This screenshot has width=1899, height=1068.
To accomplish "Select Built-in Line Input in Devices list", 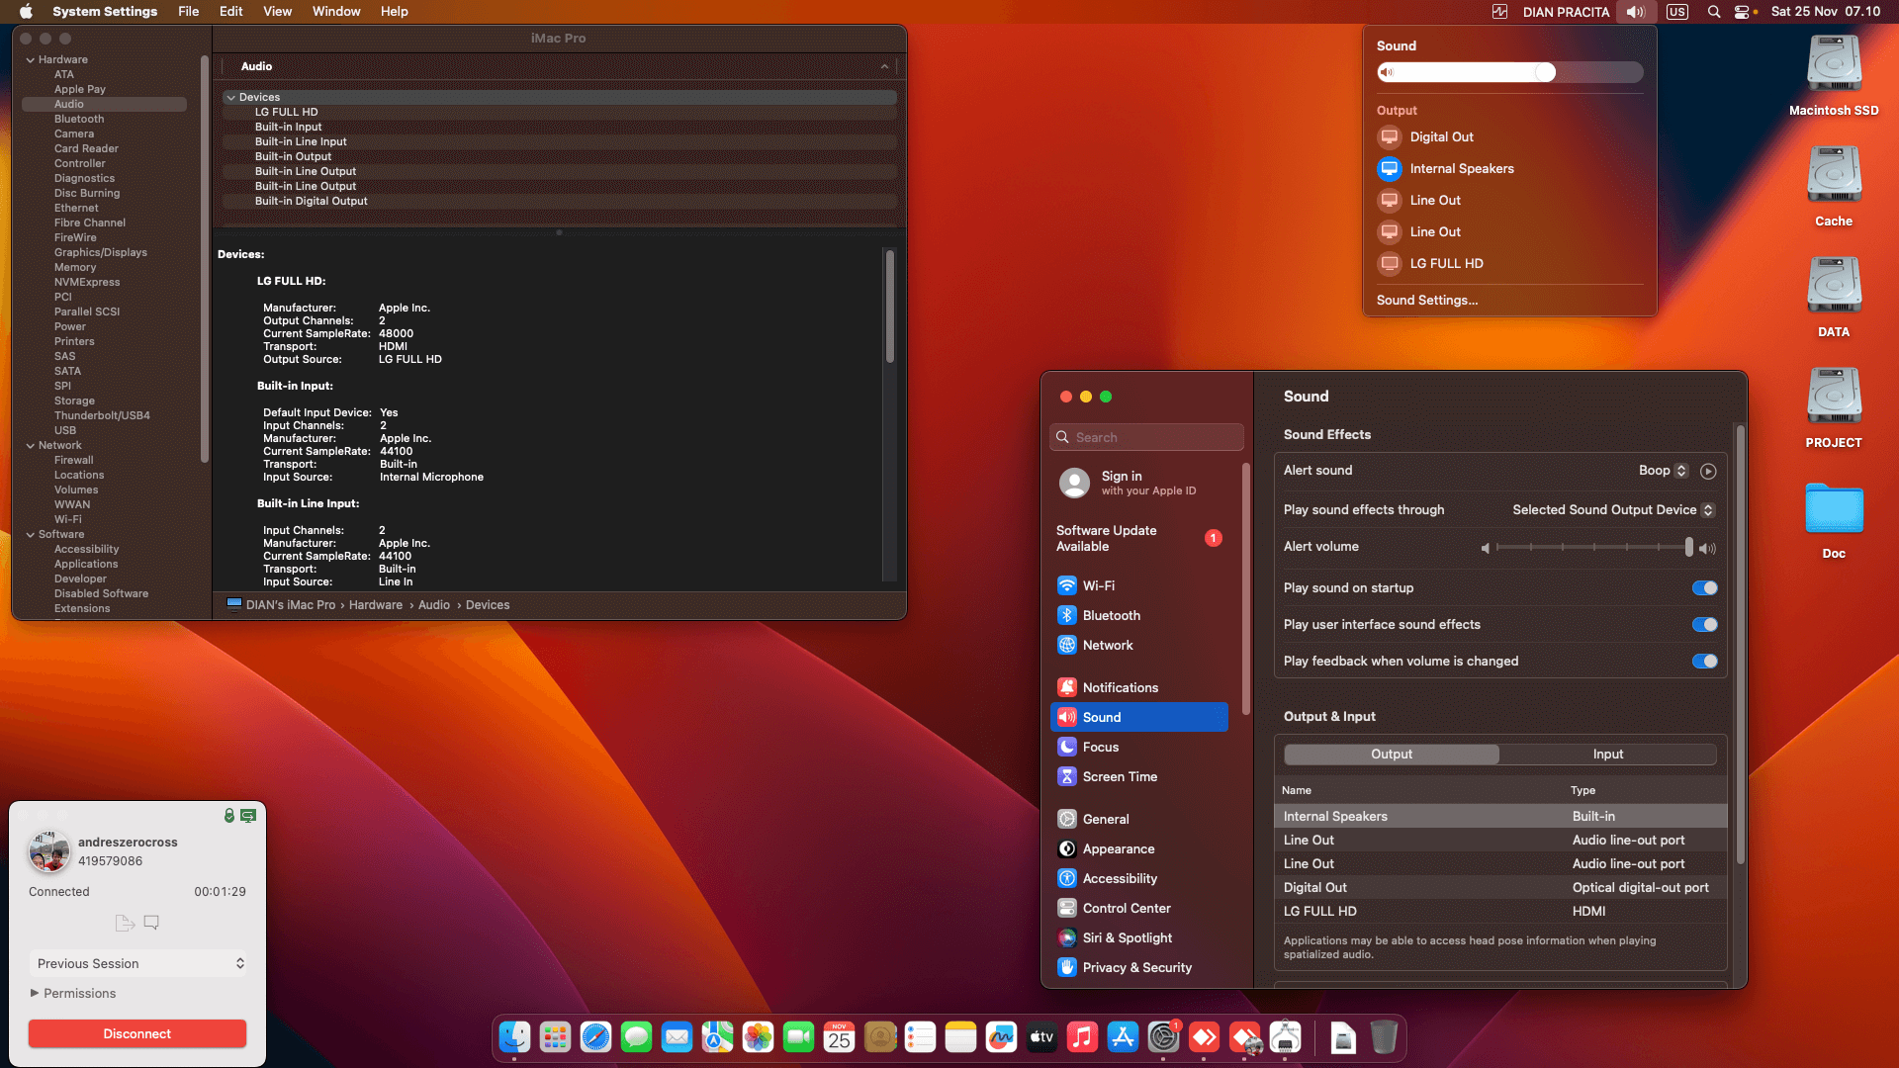I will coord(560,142).
